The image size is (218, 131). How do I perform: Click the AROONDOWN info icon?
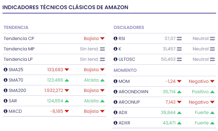pos(115,92)
